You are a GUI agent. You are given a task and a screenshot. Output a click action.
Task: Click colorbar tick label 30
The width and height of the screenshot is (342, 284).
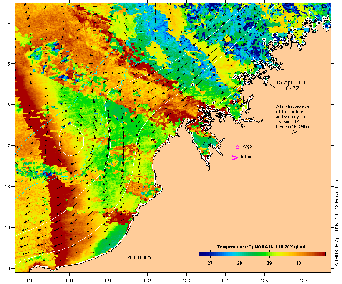[x=298, y=263]
